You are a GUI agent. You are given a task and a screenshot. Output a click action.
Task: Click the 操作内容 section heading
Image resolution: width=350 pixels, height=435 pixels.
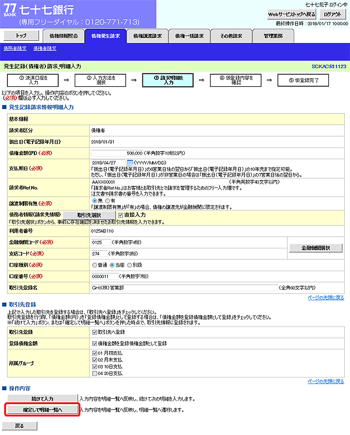pyautogui.click(x=20, y=388)
